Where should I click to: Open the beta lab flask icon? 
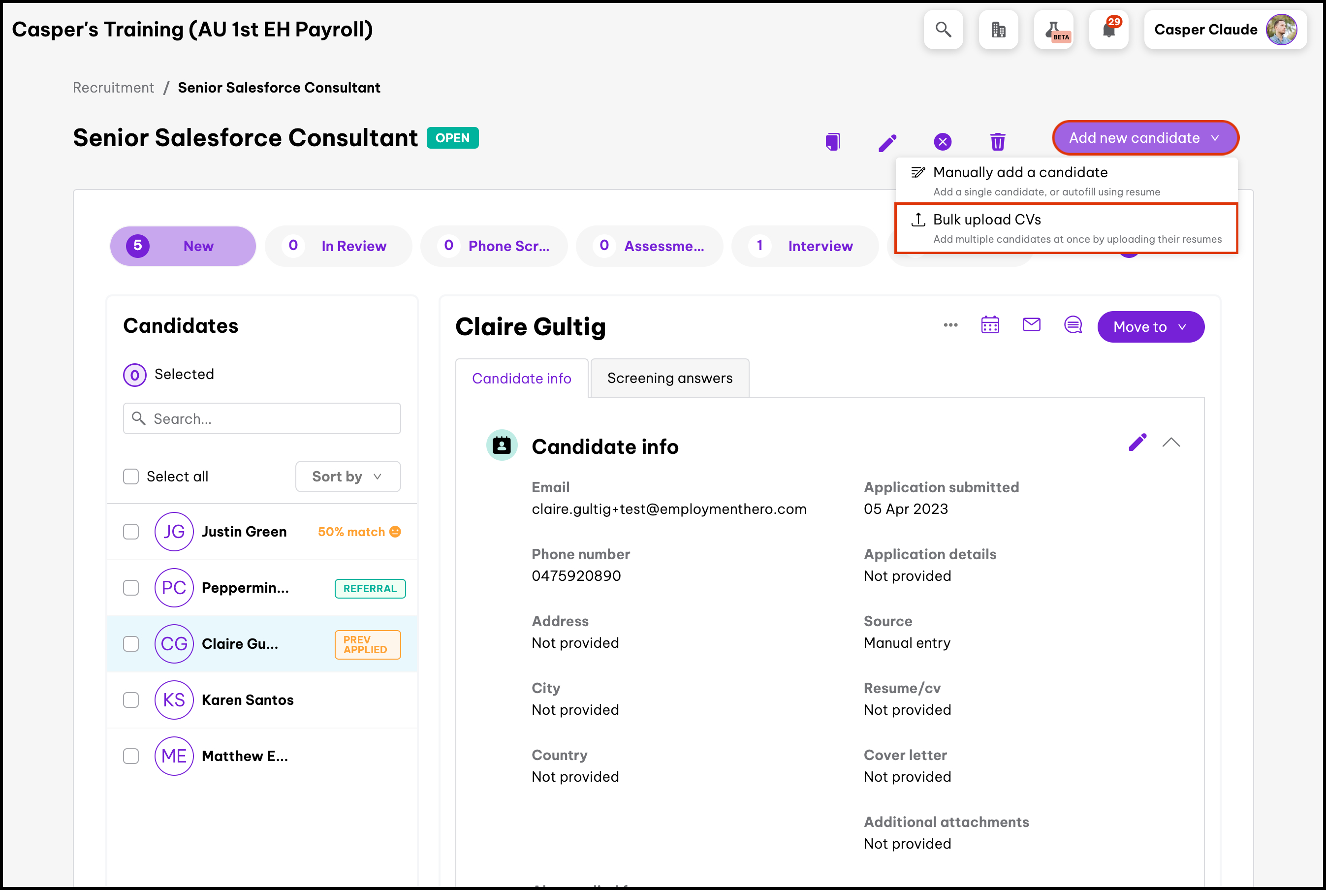tap(1054, 30)
